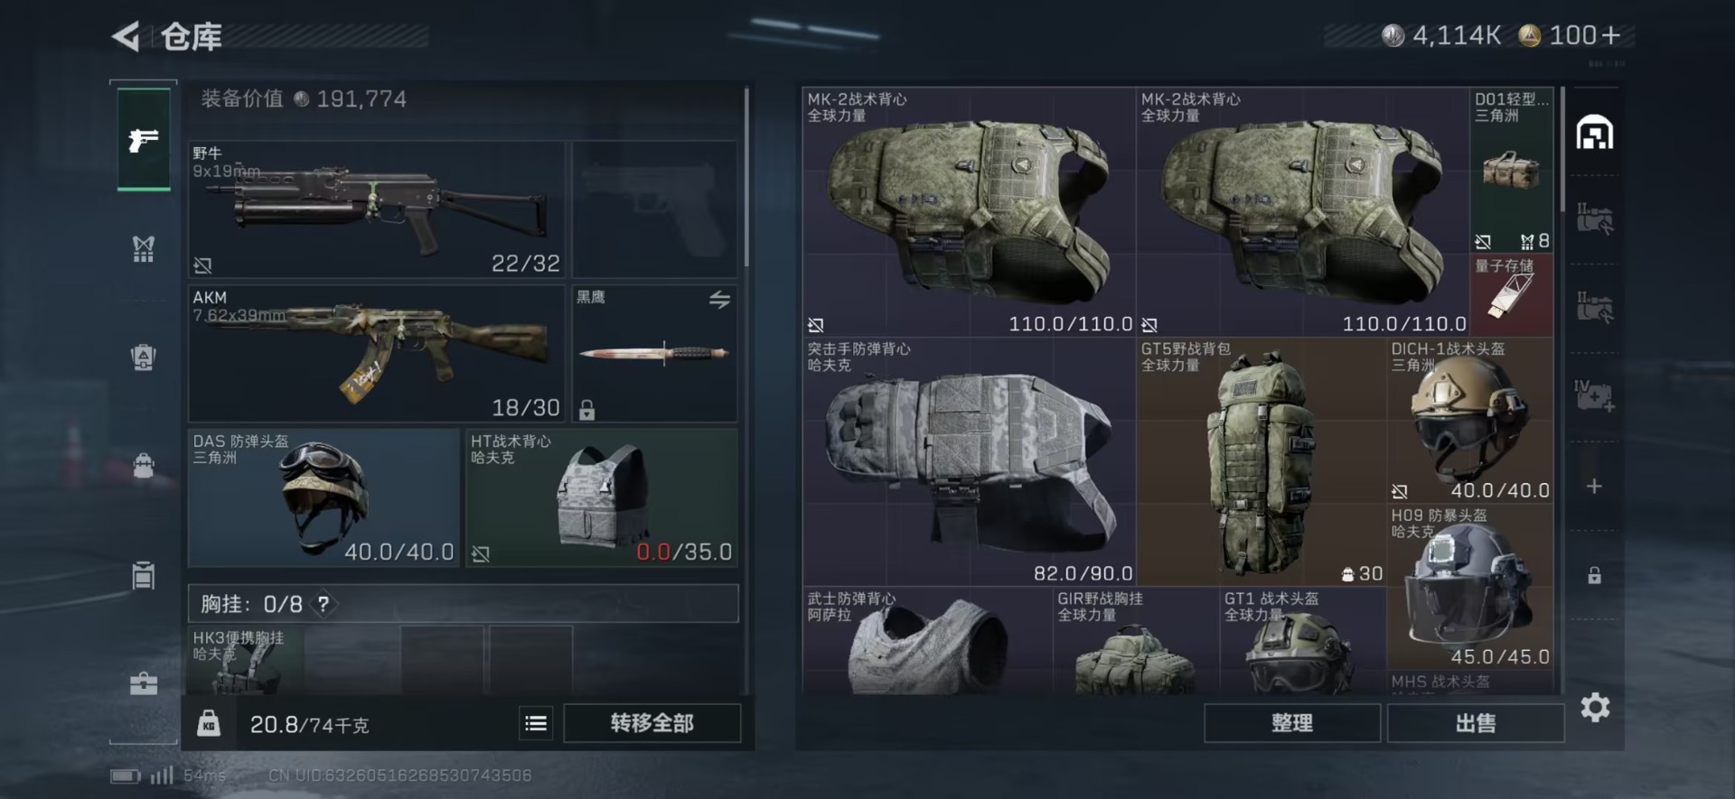Select the AKM rifle slot

point(377,354)
